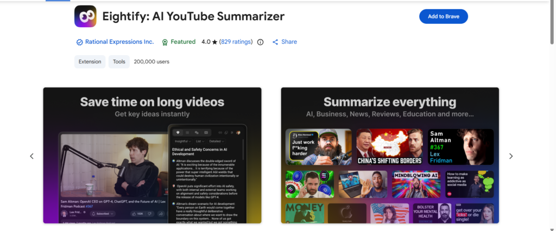The image size is (556, 231).
Task: Expand the Insightful dropdown in screenshot
Action: 183,141
